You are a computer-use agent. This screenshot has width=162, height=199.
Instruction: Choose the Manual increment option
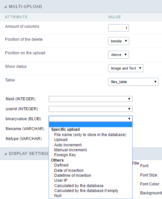tap(70, 150)
